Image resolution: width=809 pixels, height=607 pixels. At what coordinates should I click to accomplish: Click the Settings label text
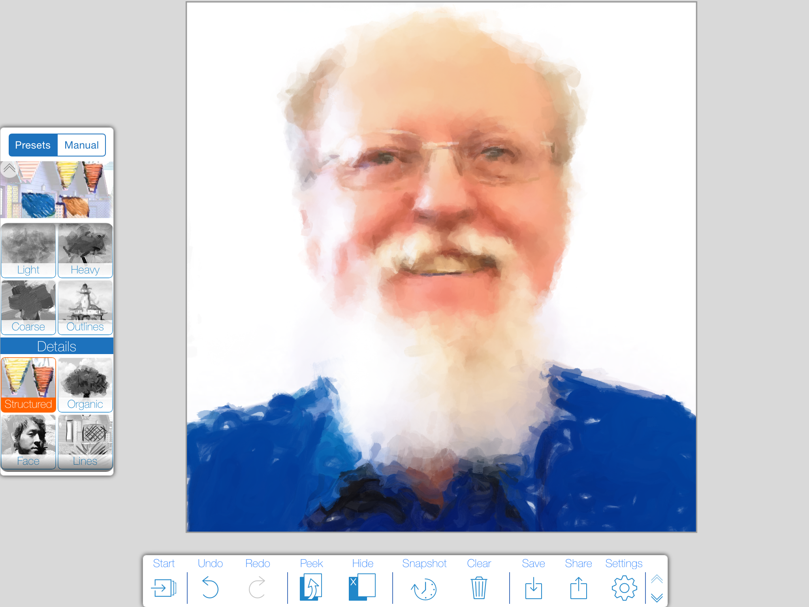624,563
